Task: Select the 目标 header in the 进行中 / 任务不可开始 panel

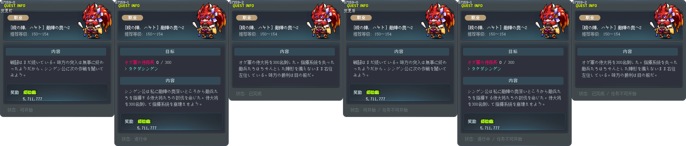Action: click(513, 52)
